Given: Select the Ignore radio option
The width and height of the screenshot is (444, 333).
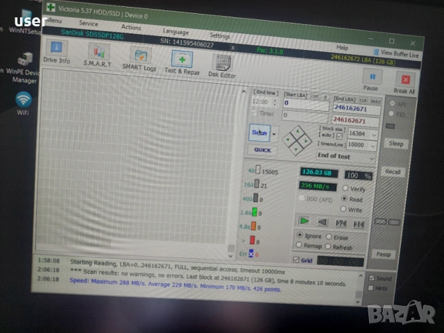Looking at the screenshot, I should [x=300, y=234].
